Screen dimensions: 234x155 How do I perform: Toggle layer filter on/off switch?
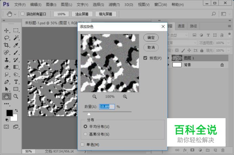[x=229, y=35]
